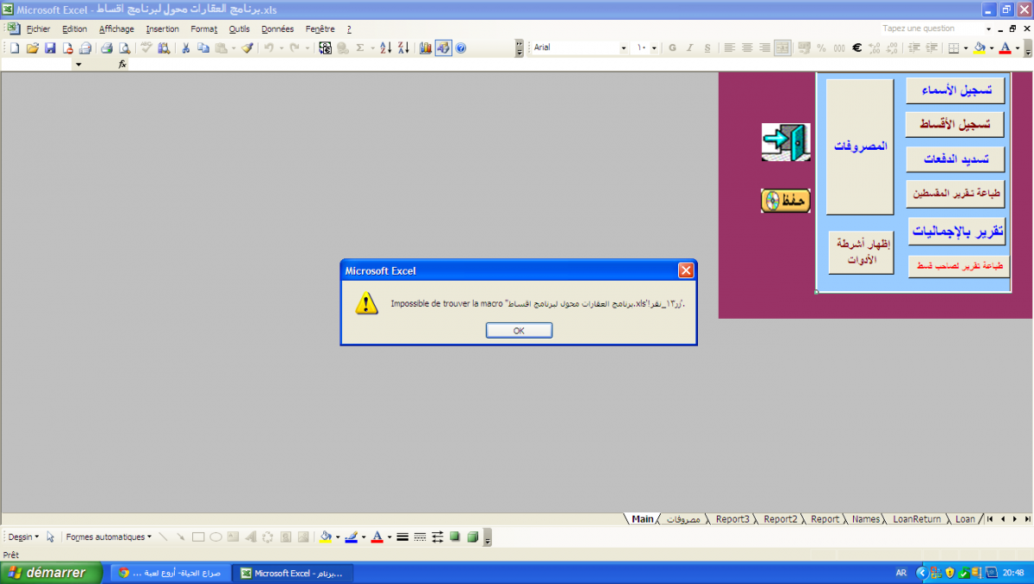Viewport: 1034px width, 584px height.
Task: Open the Arial font name dropdown
Action: point(624,48)
